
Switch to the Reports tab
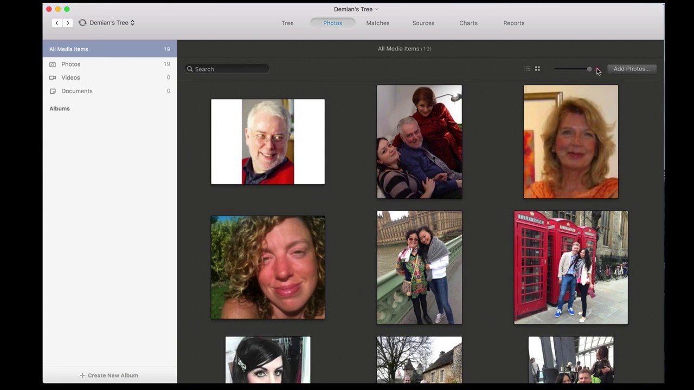point(513,23)
